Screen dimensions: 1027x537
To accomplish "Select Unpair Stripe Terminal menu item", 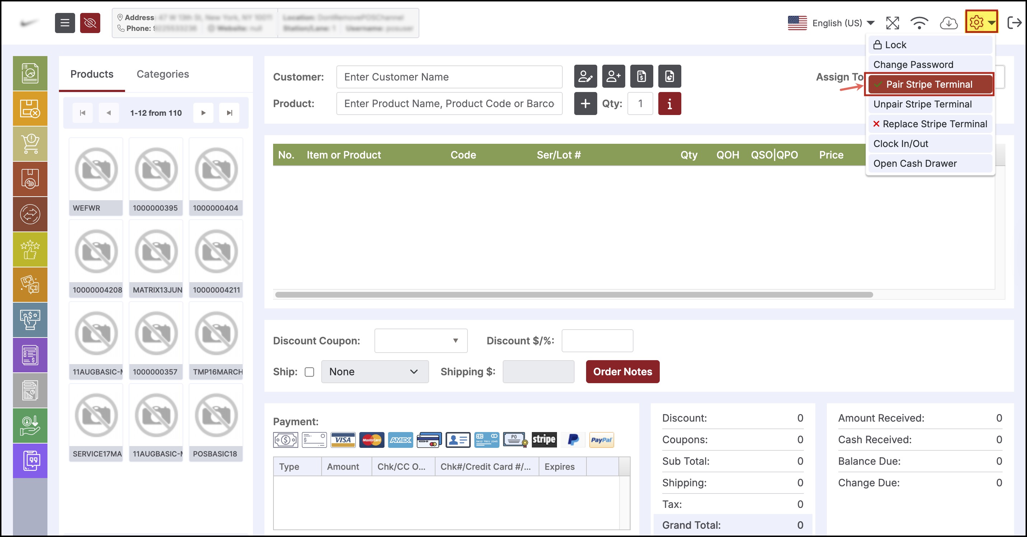I will coord(922,104).
